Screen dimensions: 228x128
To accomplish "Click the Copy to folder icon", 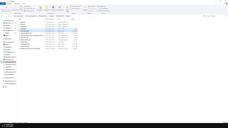I will pyautogui.click(x=47, y=7).
